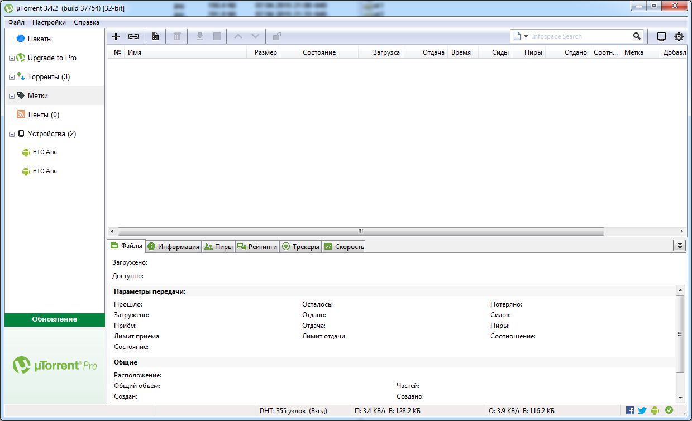The image size is (692, 421).
Task: Collapse detail pane chevron button
Action: click(x=679, y=245)
